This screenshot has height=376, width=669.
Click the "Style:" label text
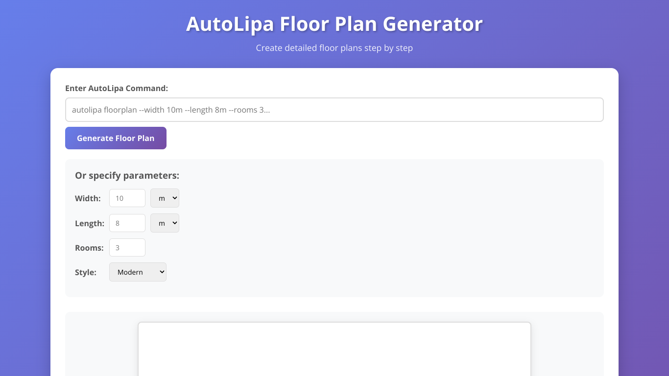coord(86,273)
